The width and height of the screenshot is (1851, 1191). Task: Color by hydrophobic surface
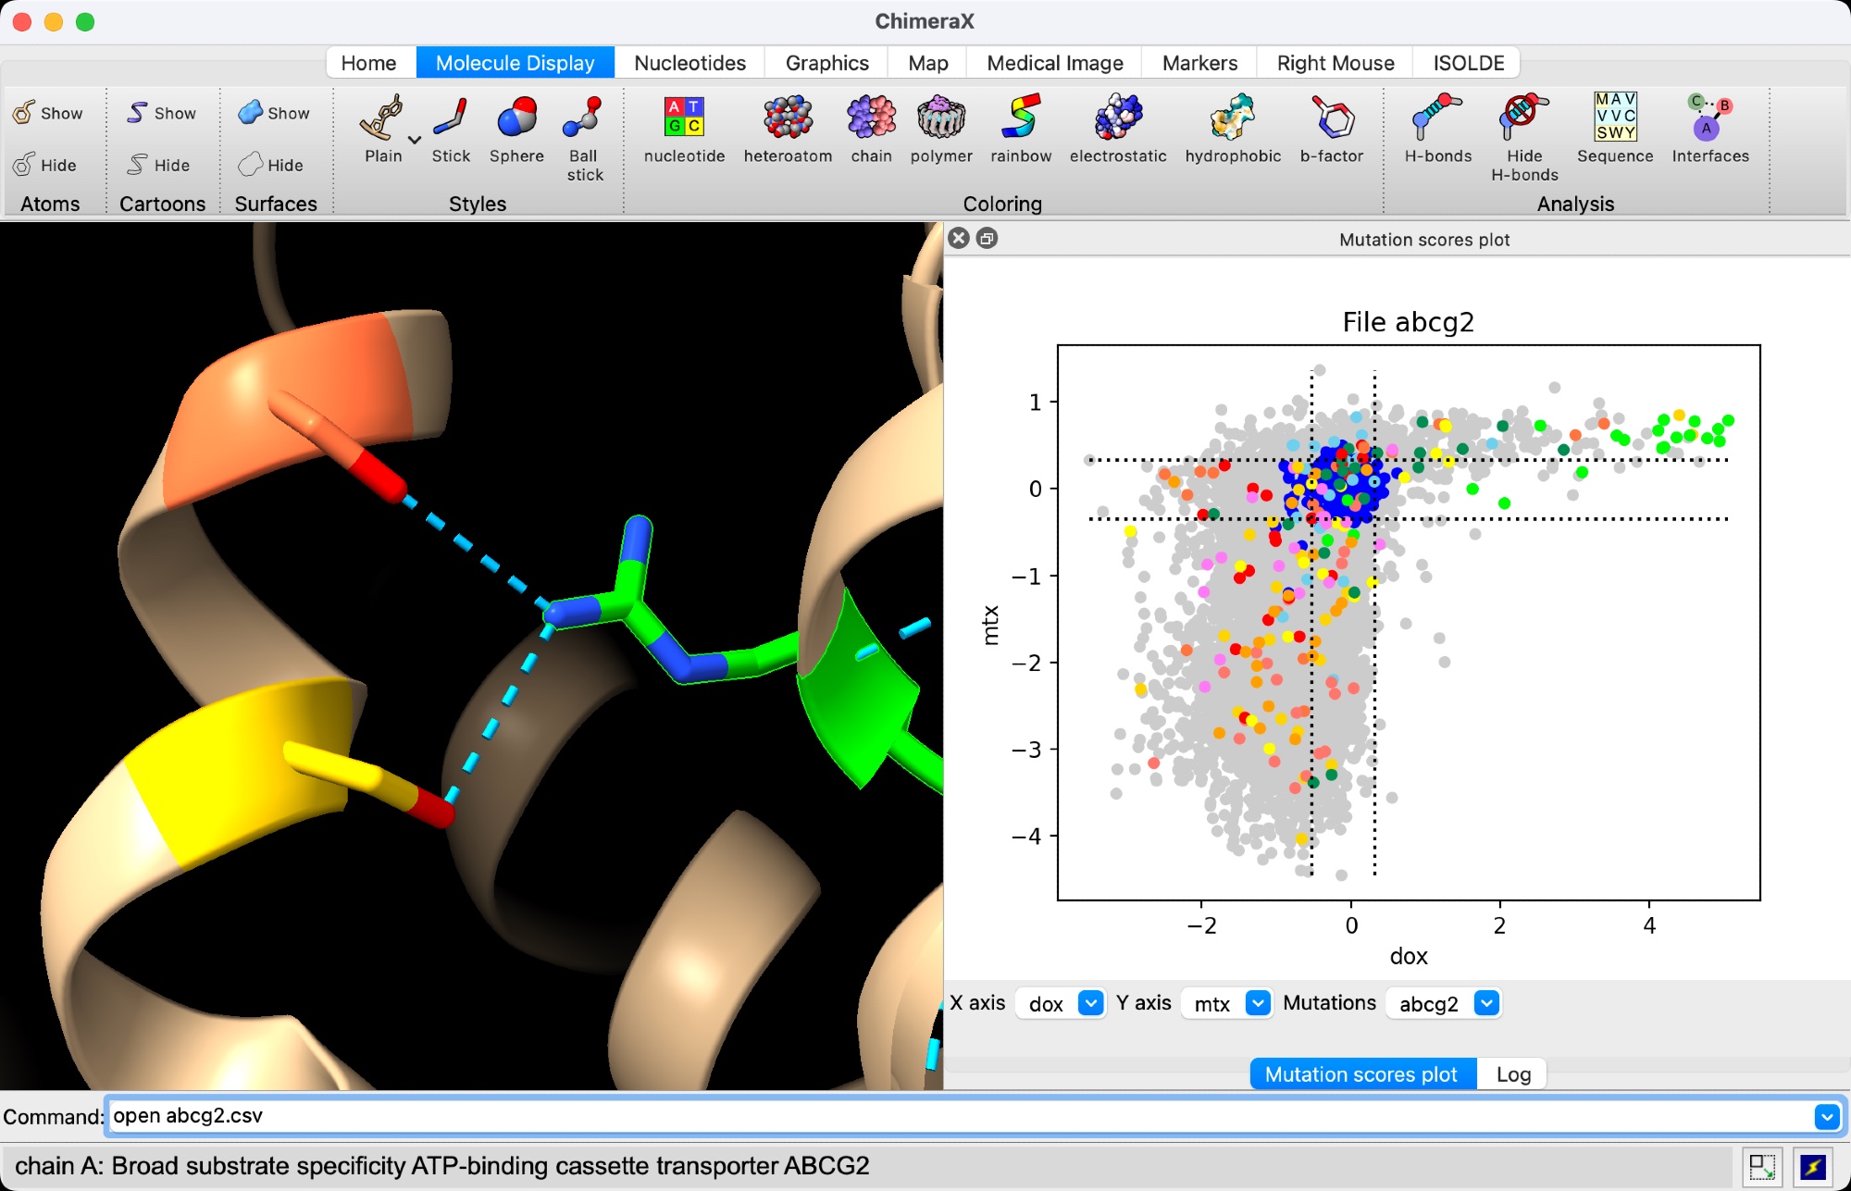[1232, 120]
